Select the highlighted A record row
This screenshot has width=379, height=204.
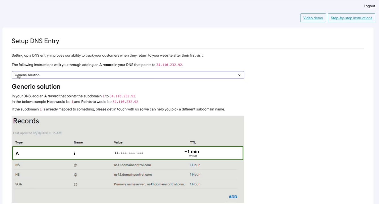[128, 153]
